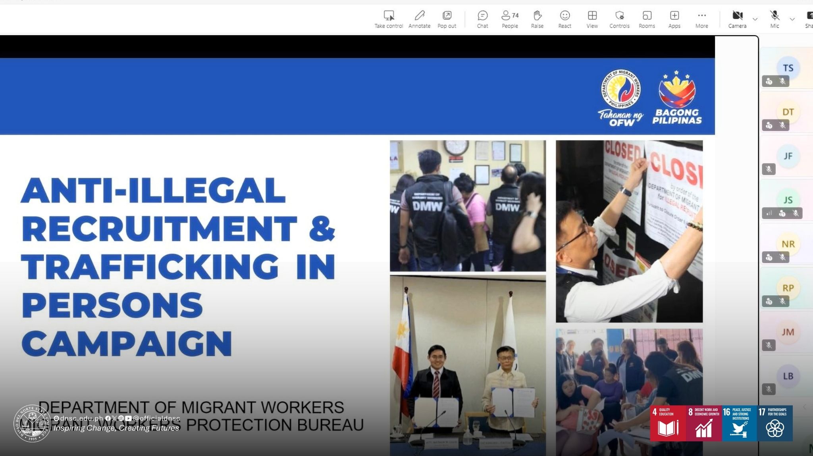Expand the Mic options chevron
This screenshot has height=456, width=813.
792,19
